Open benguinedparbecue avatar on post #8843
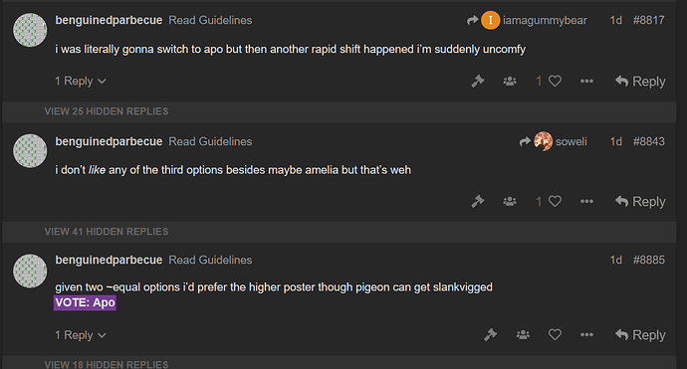Screen dimensions: 687x369 click(30, 150)
